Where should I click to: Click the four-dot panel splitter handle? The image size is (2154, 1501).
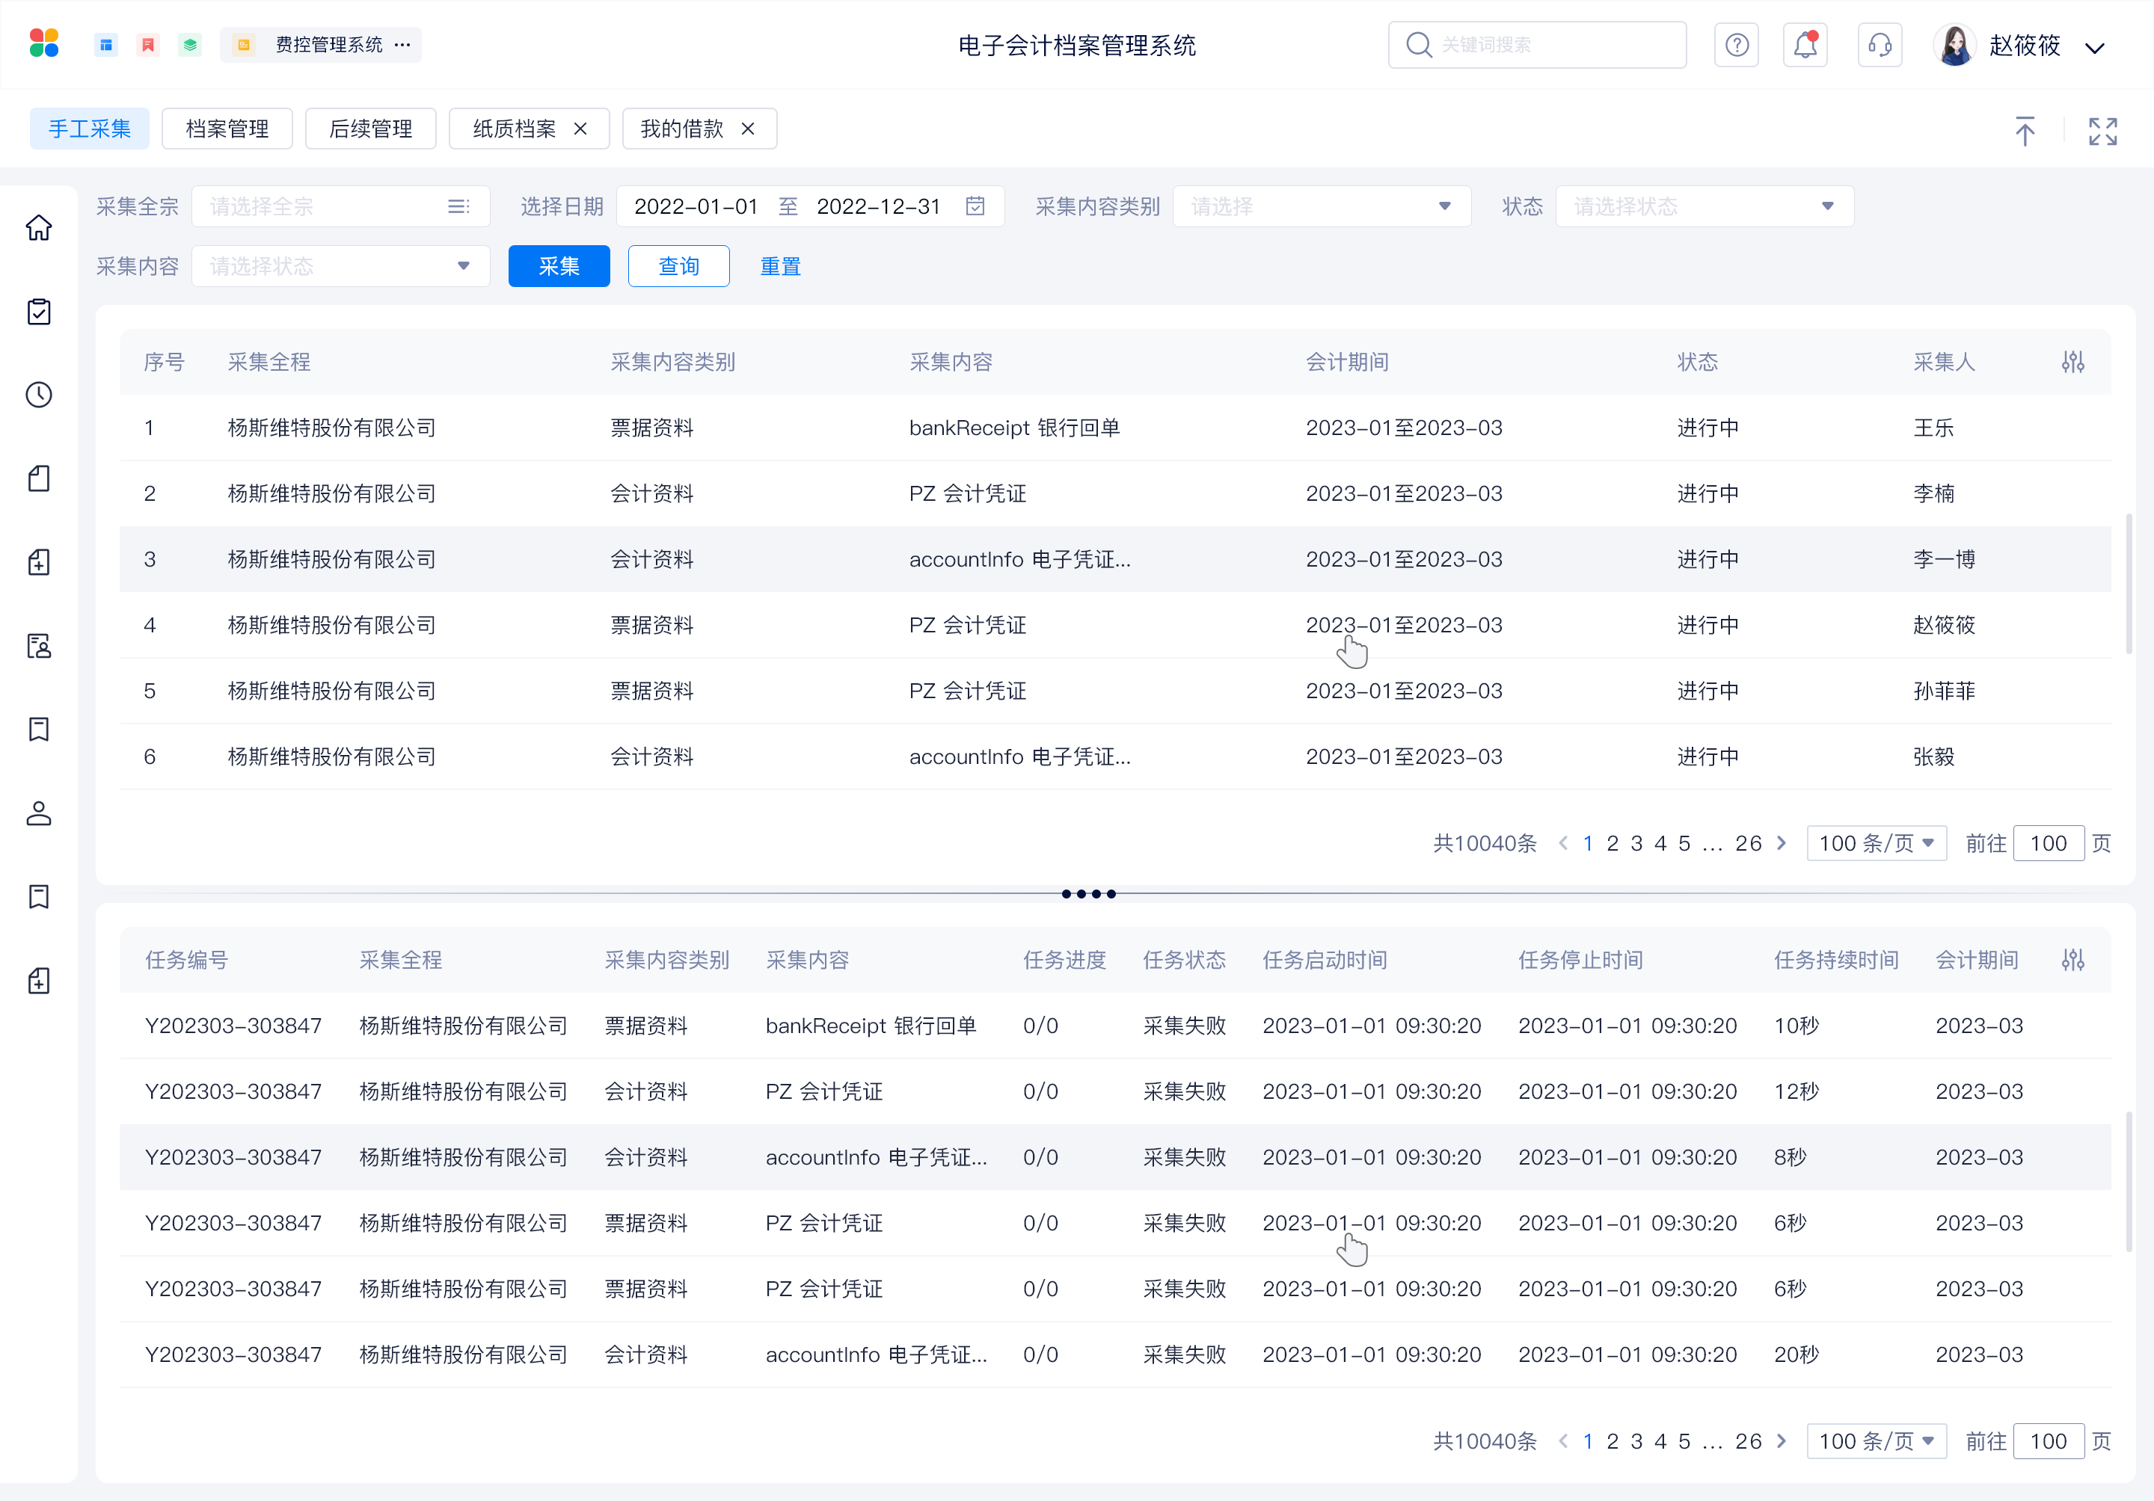pos(1088,893)
